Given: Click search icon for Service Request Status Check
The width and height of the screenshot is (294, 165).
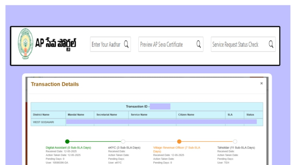Looking at the screenshot, I should [x=271, y=44].
